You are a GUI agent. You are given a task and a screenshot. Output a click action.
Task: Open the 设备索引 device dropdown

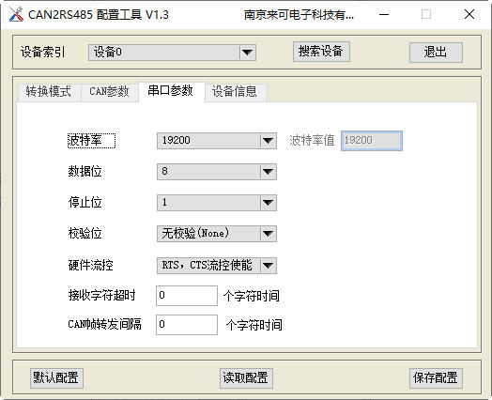172,53
